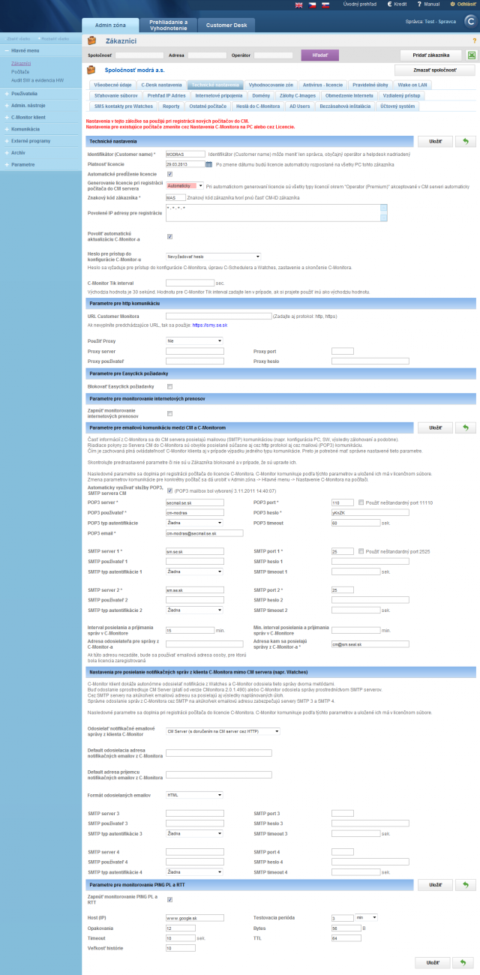This screenshot has width=480, height=975.
Task: Open the Antivírus - licencie tab
Action: point(323,85)
